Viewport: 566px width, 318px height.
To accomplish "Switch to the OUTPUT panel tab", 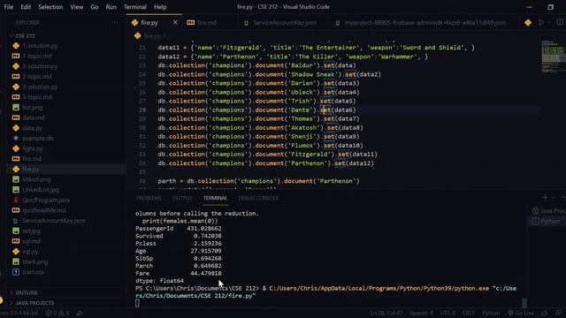I will point(182,198).
